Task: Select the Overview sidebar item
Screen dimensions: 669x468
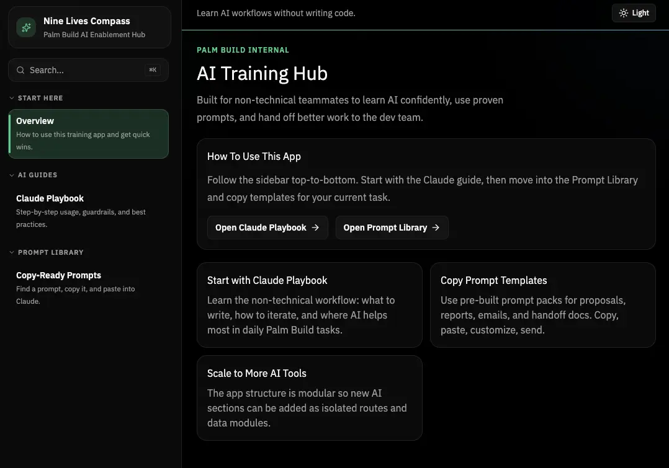Action: coord(88,133)
